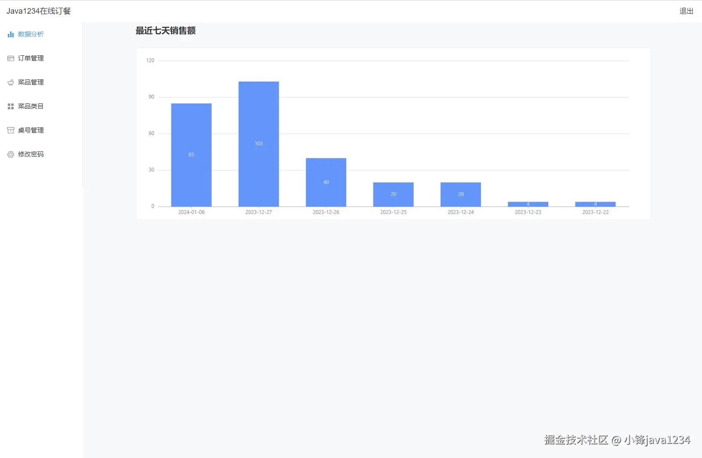Image resolution: width=702 pixels, height=458 pixels.
Task: Click the 2024-01-06 bar showing 85
Action: click(x=191, y=155)
